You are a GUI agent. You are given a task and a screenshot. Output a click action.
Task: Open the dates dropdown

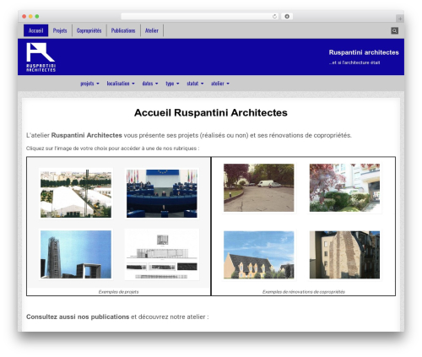(150, 84)
